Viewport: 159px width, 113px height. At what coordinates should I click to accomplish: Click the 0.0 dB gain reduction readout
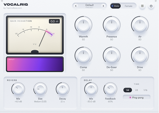(x=54, y=21)
